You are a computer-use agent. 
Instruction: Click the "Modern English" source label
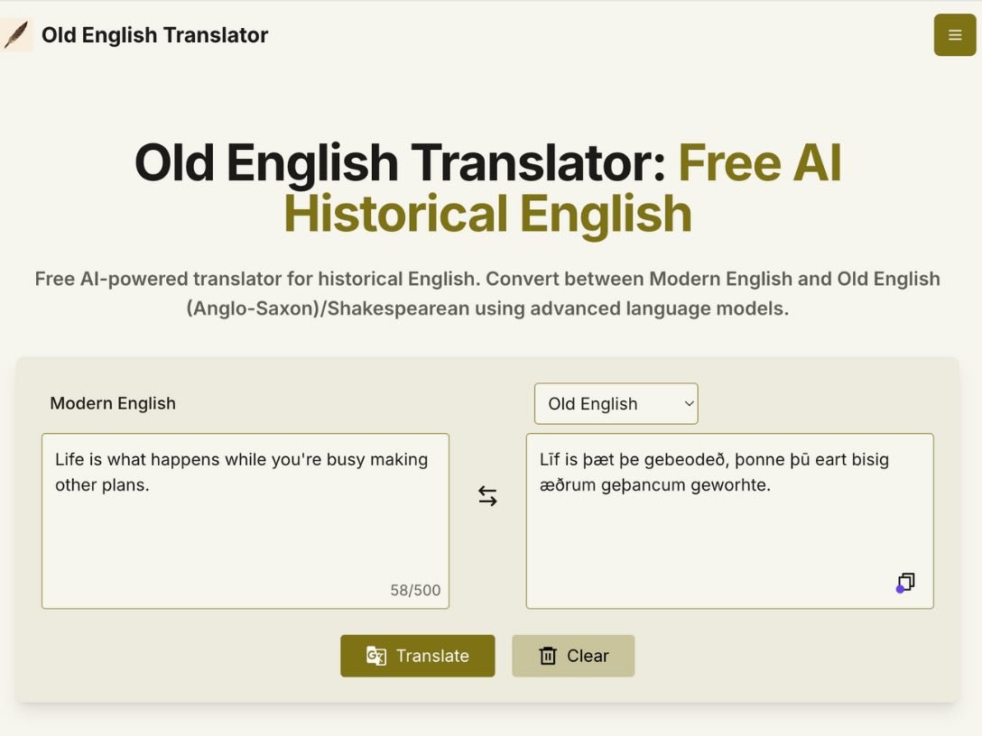pyautogui.click(x=113, y=403)
